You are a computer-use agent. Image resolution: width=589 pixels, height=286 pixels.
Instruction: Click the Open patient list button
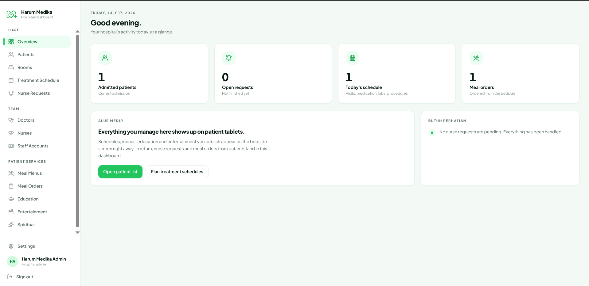click(120, 172)
